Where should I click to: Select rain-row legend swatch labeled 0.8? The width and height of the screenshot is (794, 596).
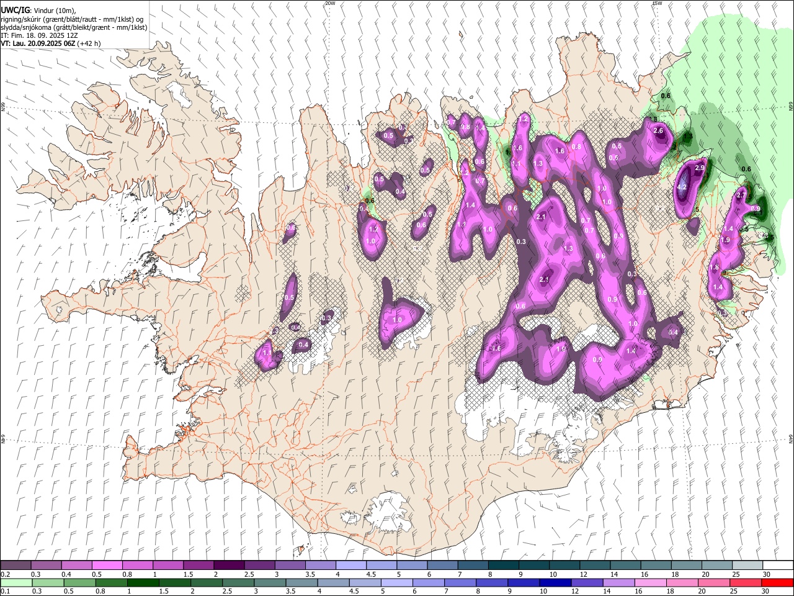coord(112,582)
